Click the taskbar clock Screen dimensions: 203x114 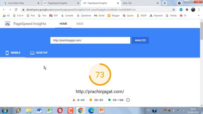pyautogui.click(x=193, y=111)
